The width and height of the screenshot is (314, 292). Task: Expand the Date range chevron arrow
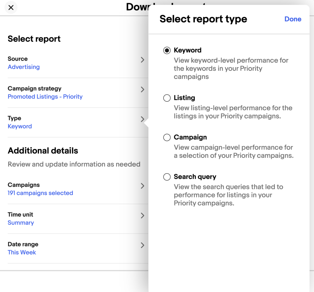pos(142,245)
